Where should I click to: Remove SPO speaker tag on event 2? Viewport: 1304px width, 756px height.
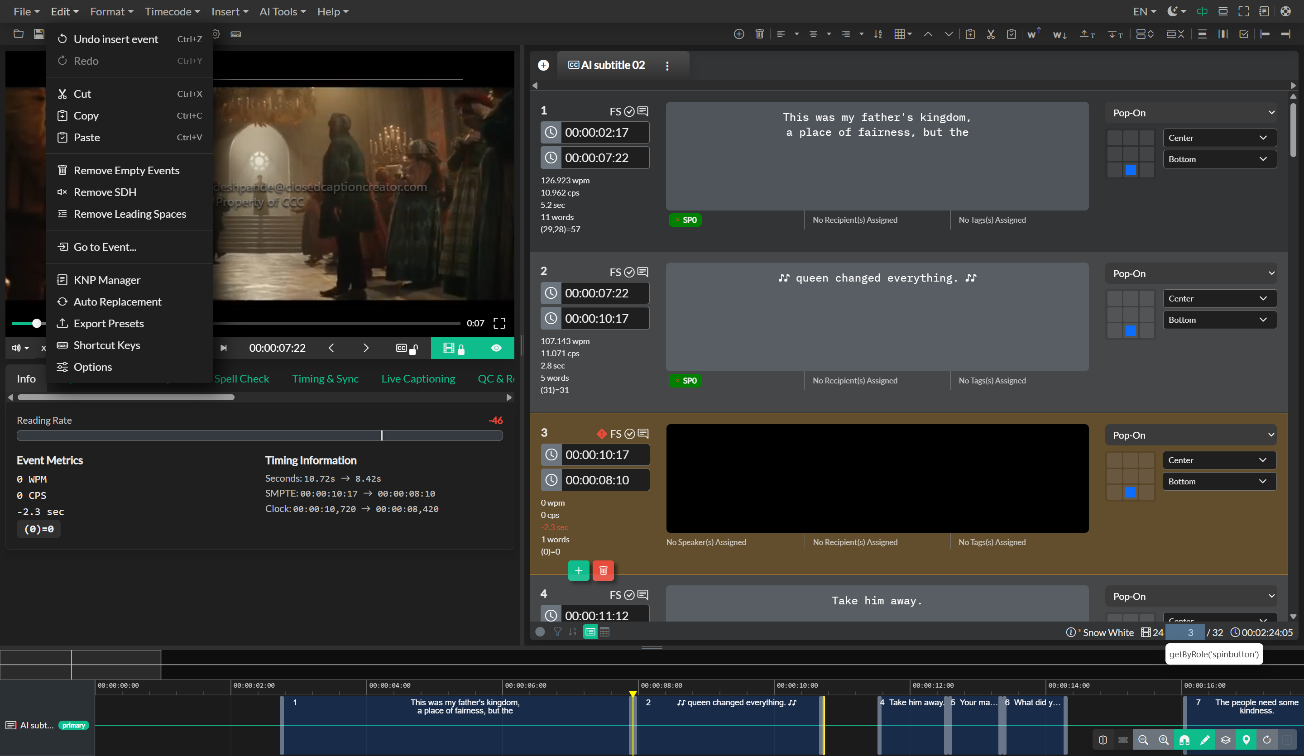point(677,381)
